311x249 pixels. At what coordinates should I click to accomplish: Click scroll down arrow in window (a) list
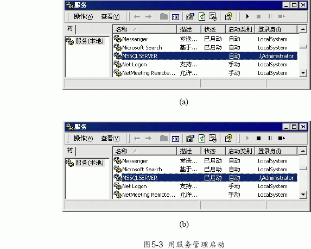click(303, 73)
